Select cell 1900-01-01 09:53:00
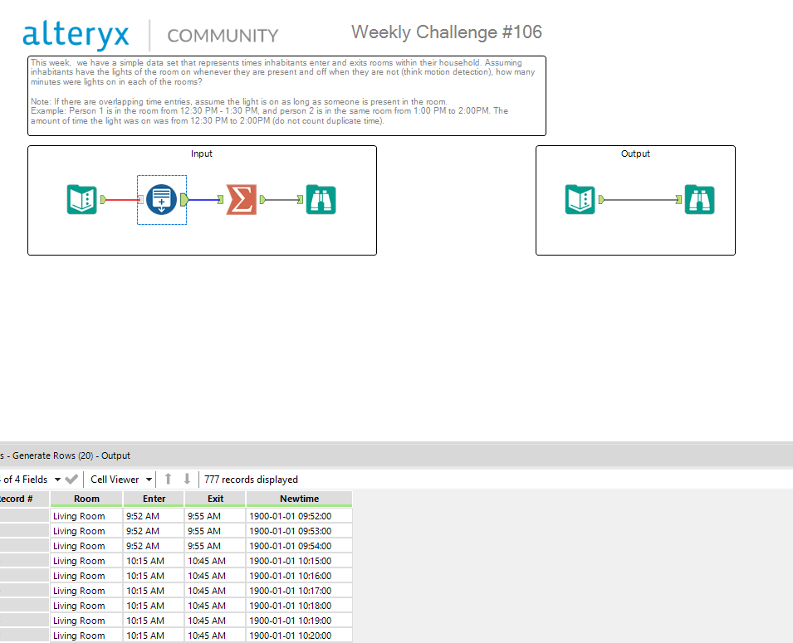This screenshot has width=793, height=643. [x=300, y=531]
